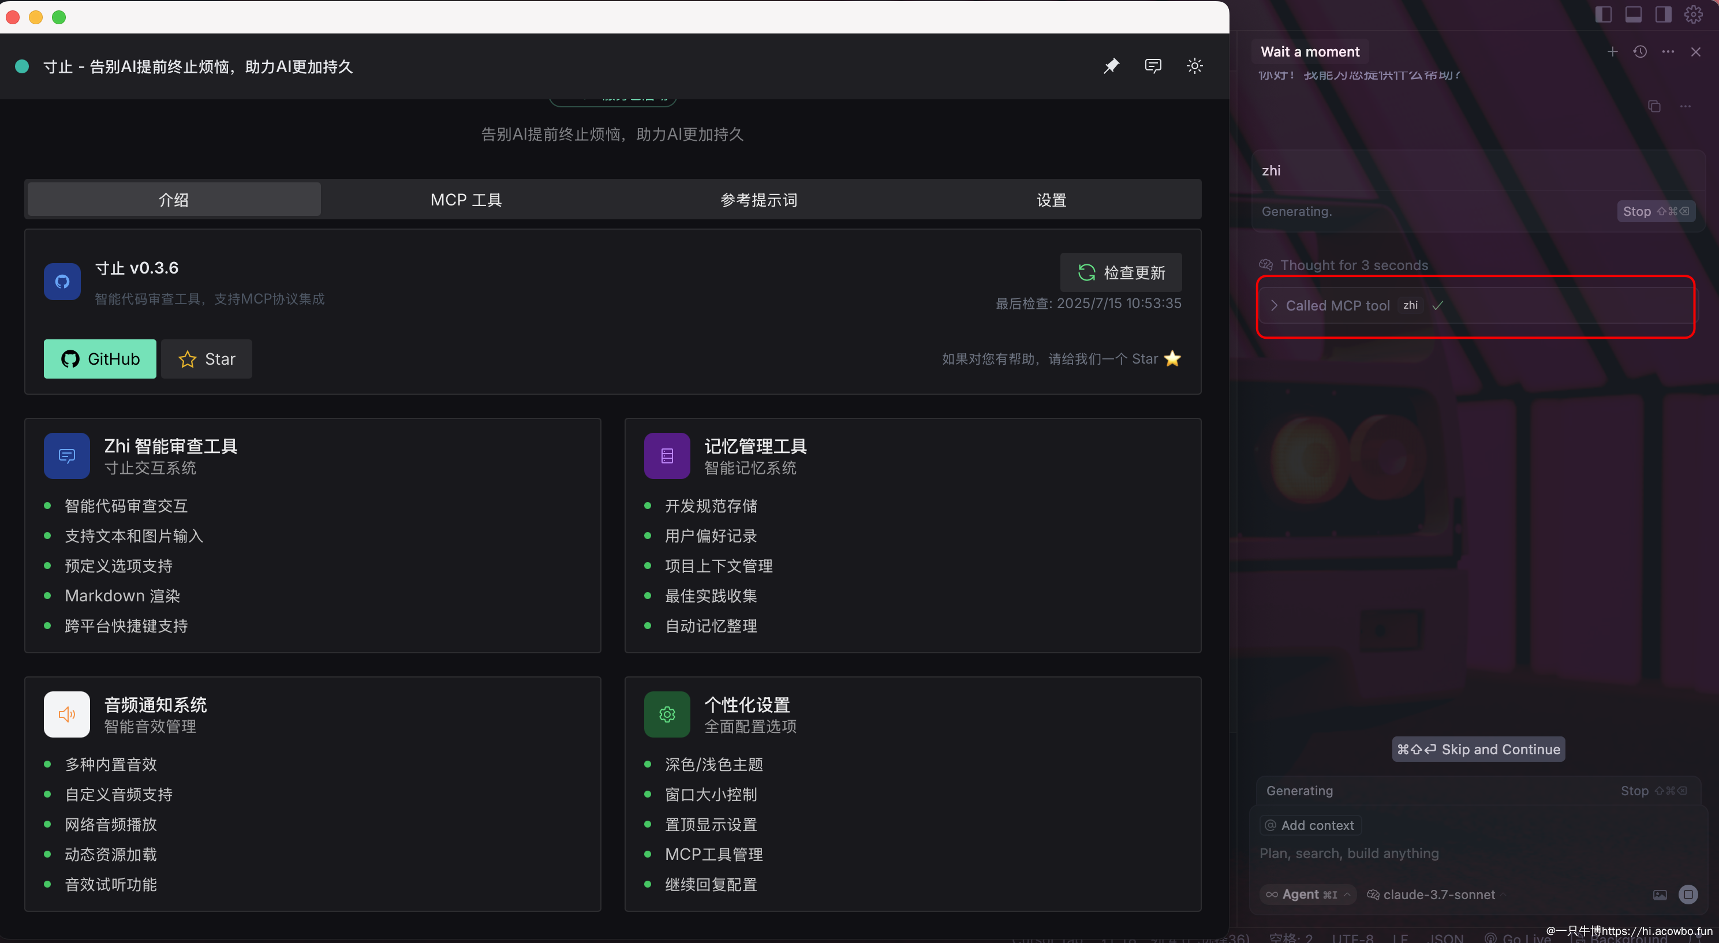Open chat history with the clock icon
This screenshot has width=1719, height=943.
coord(1640,51)
